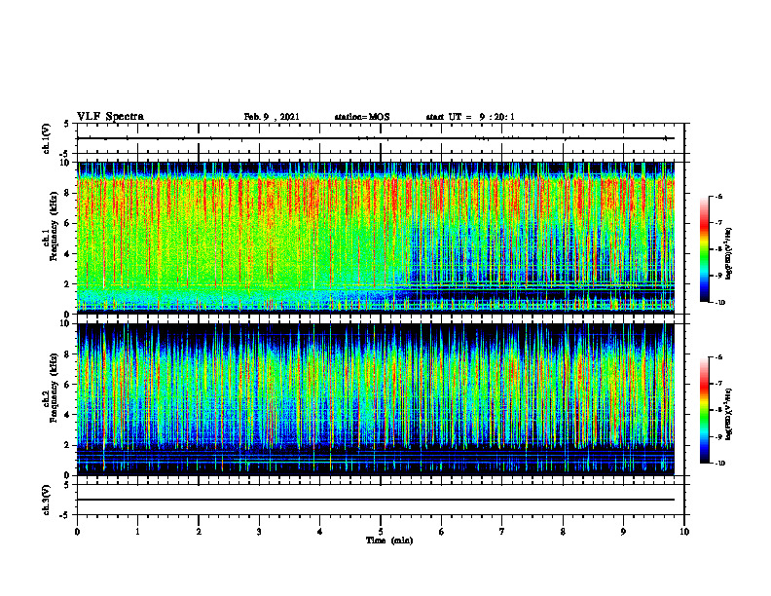Click time axis tick label "10"
Image resolution: width=771 pixels, height=596 pixels.
(x=684, y=532)
